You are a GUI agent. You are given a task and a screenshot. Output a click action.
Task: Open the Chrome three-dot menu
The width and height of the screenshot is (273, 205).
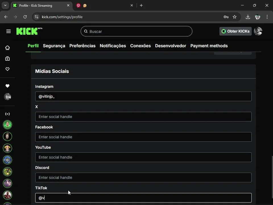point(267,17)
